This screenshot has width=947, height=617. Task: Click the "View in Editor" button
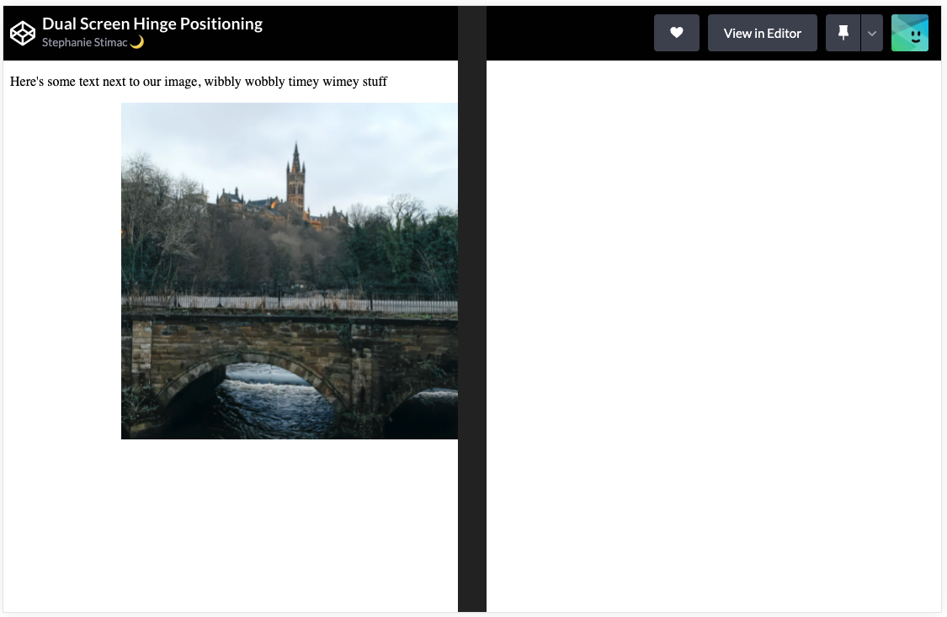pos(762,32)
